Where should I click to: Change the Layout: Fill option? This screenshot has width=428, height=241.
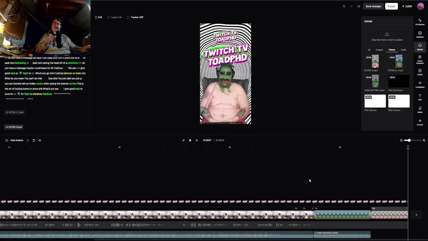pos(115,17)
